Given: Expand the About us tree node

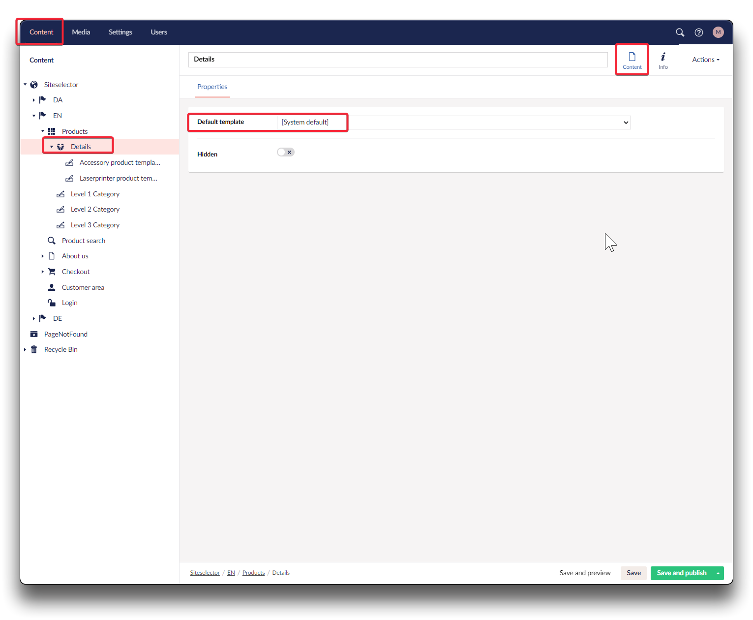Looking at the screenshot, I should pyautogui.click(x=43, y=256).
